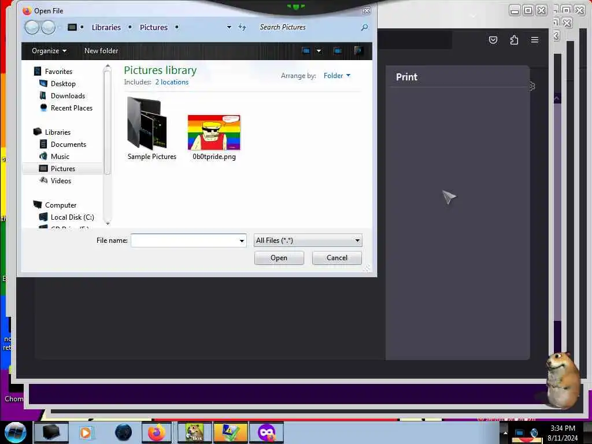Select Libraries in navigation tree

[x=58, y=132]
